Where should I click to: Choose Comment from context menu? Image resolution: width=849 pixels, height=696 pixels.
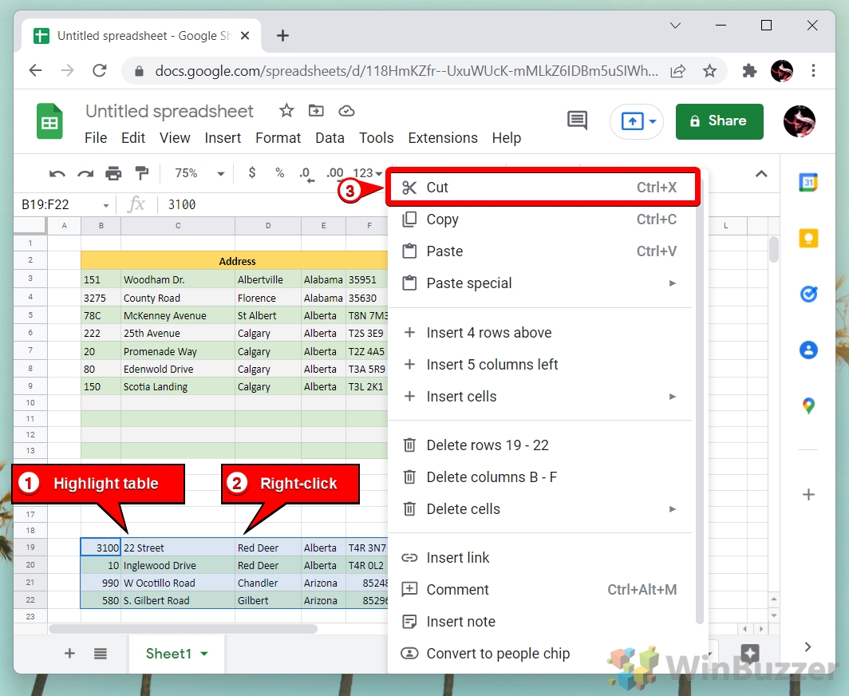pos(540,590)
